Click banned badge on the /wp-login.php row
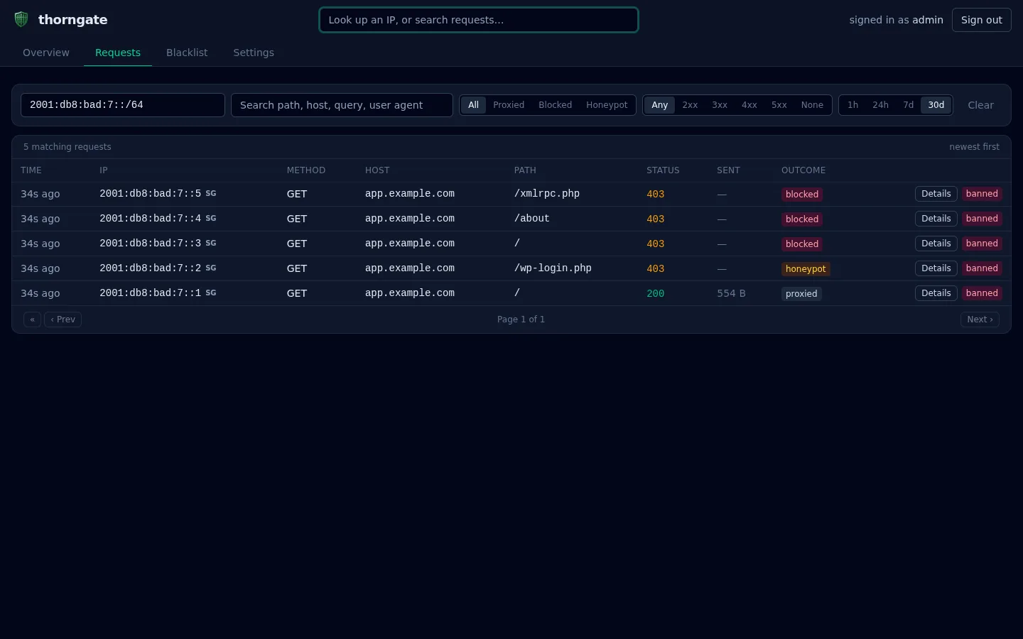The width and height of the screenshot is (1023, 639). point(982,268)
